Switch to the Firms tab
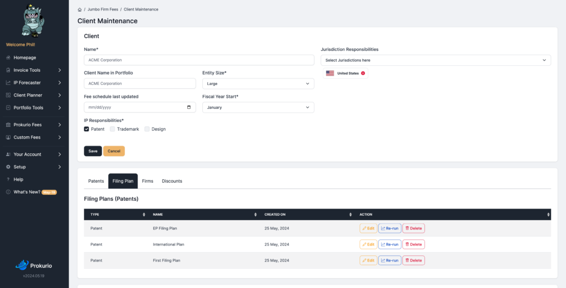The height and width of the screenshot is (288, 566). coord(148,181)
